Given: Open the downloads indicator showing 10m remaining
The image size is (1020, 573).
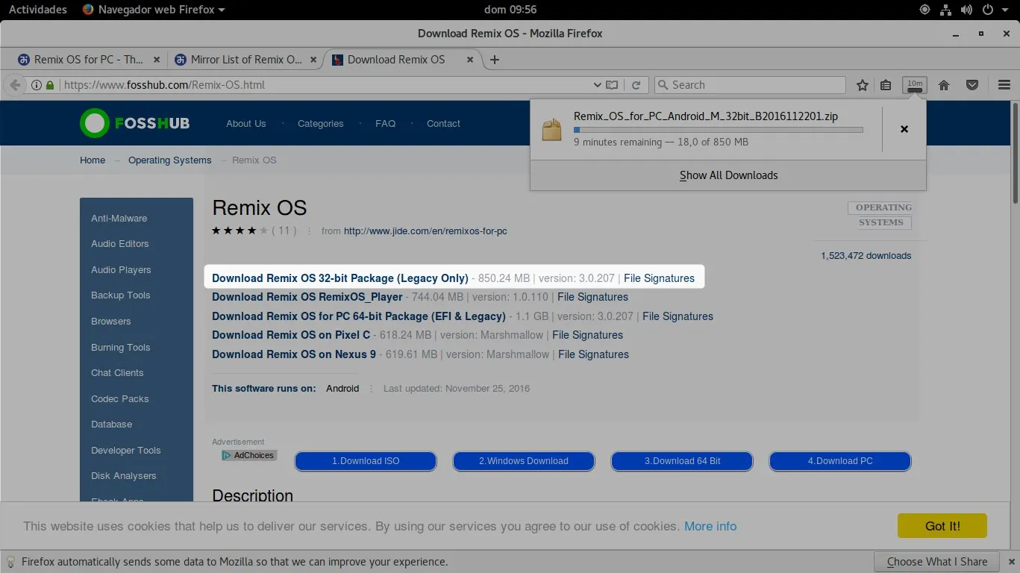Looking at the screenshot, I should 914,84.
